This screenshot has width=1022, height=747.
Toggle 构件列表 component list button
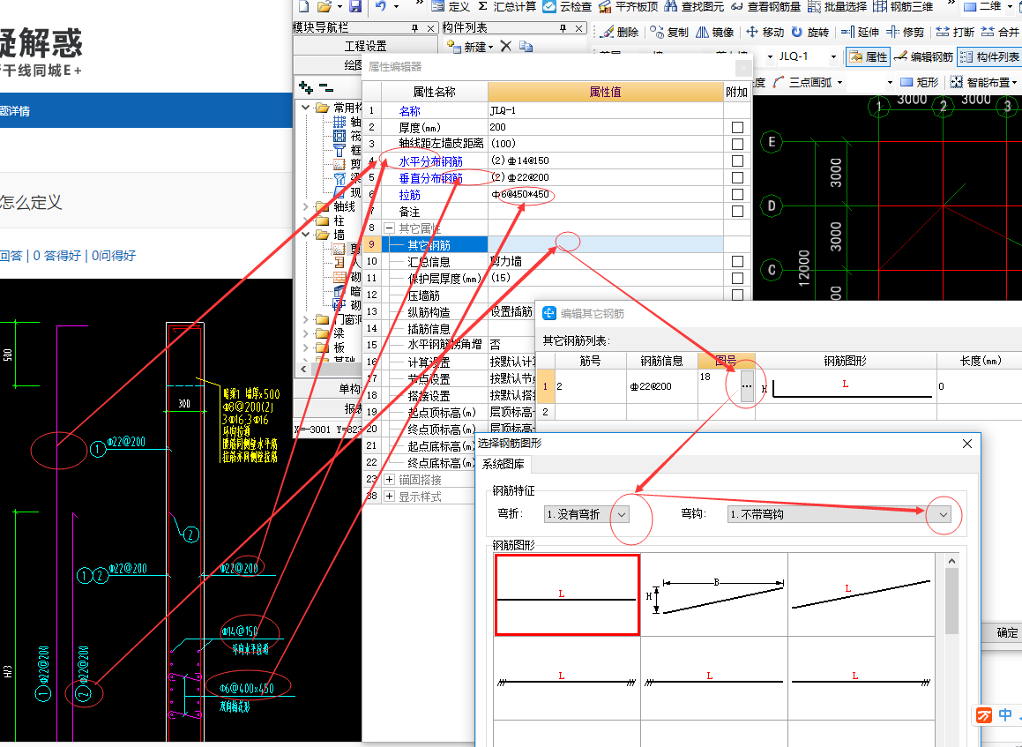click(988, 56)
